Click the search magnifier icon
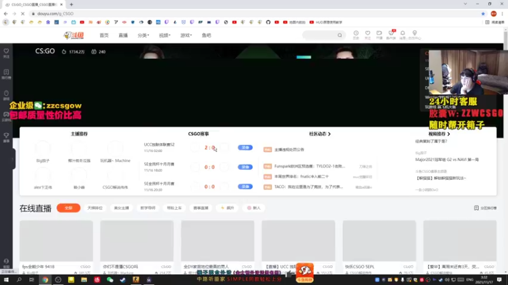Image resolution: width=508 pixels, height=285 pixels. click(340, 35)
